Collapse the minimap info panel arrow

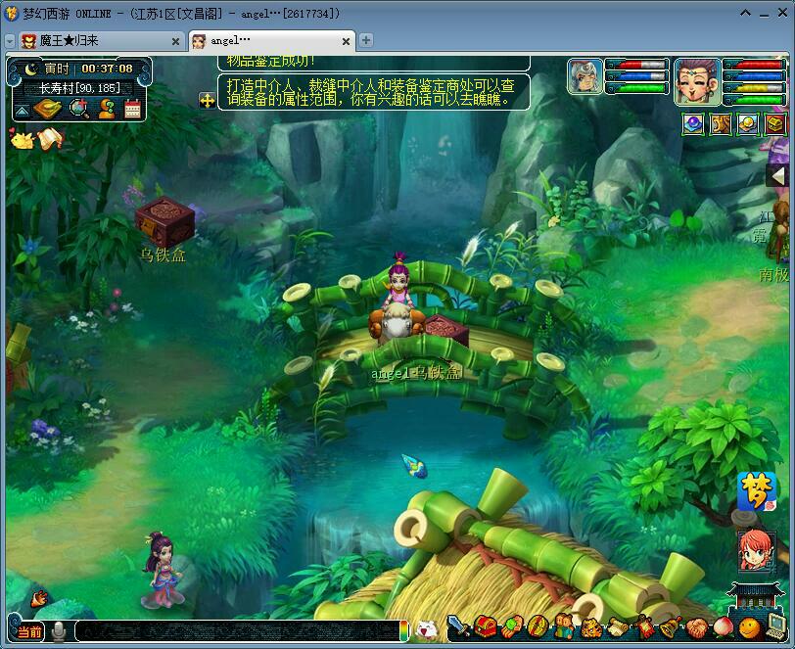(22, 111)
